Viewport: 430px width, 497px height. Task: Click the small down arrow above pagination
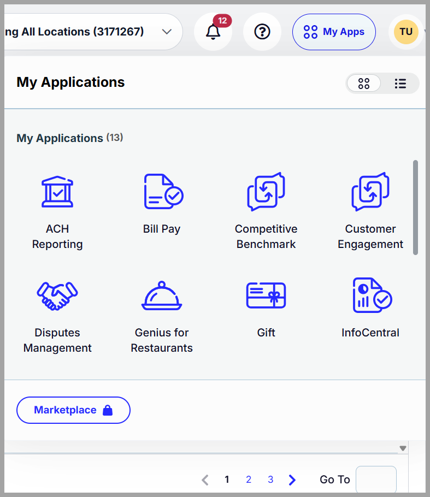(403, 448)
